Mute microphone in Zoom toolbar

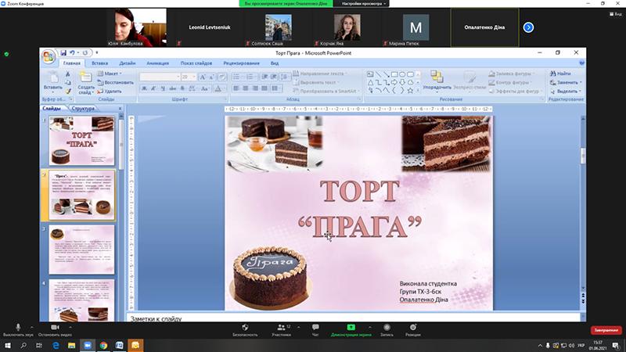18,328
